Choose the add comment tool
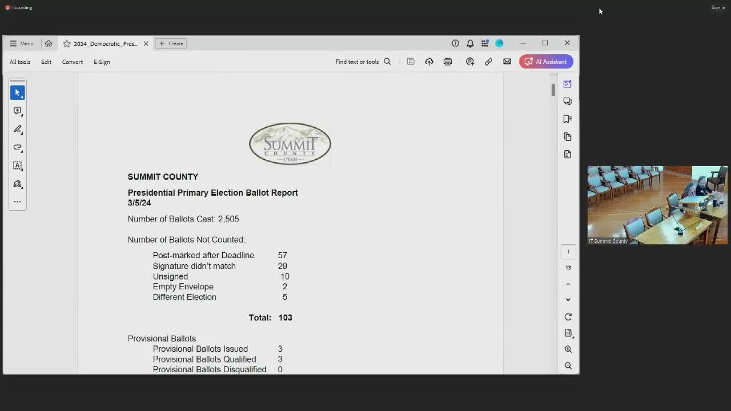This screenshot has height=411, width=731. [17, 111]
